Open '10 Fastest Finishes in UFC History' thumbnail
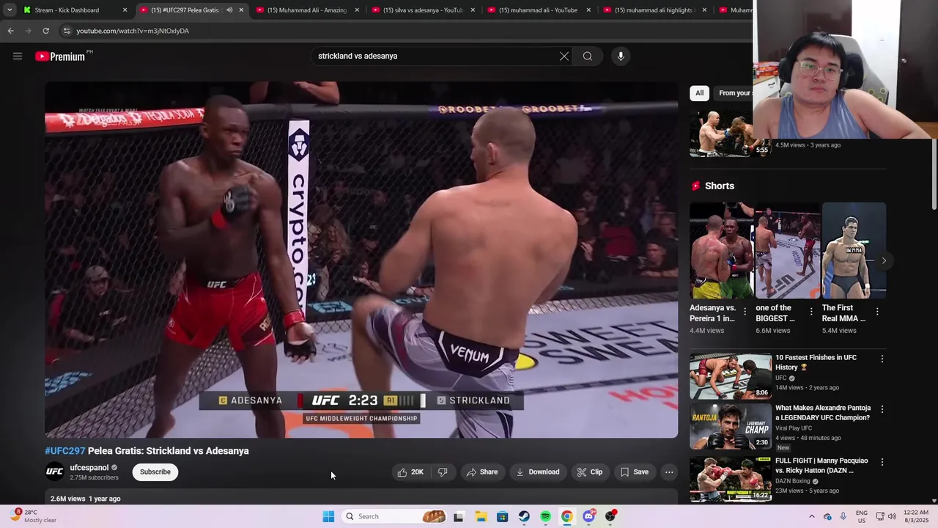Image resolution: width=938 pixels, height=528 pixels. [x=731, y=375]
